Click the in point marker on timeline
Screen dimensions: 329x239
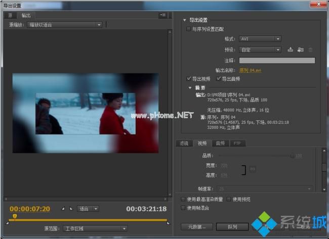point(8,223)
